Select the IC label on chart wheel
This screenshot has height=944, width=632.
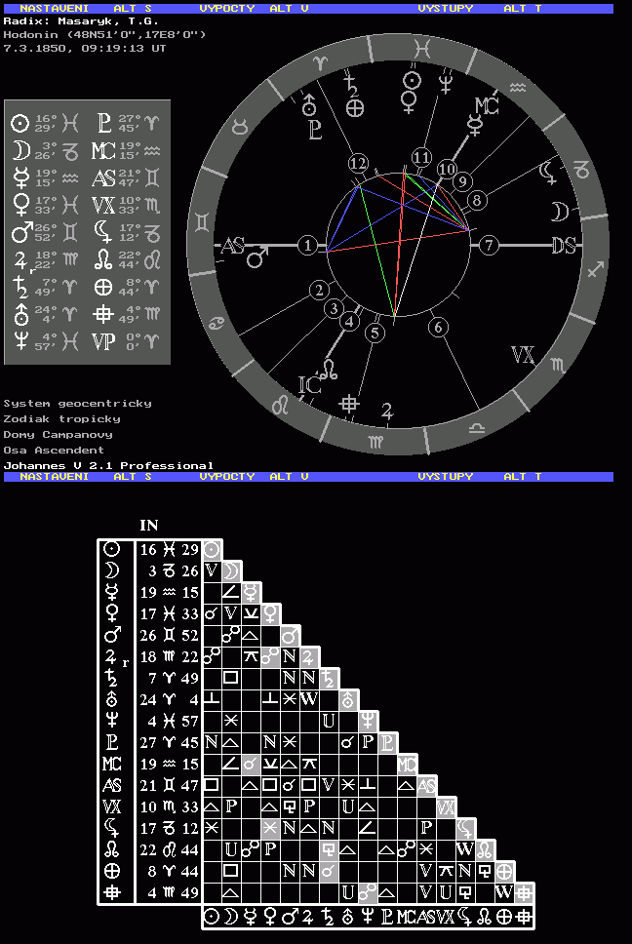(308, 385)
